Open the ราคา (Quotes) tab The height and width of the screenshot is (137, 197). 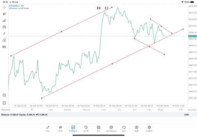click(48, 128)
